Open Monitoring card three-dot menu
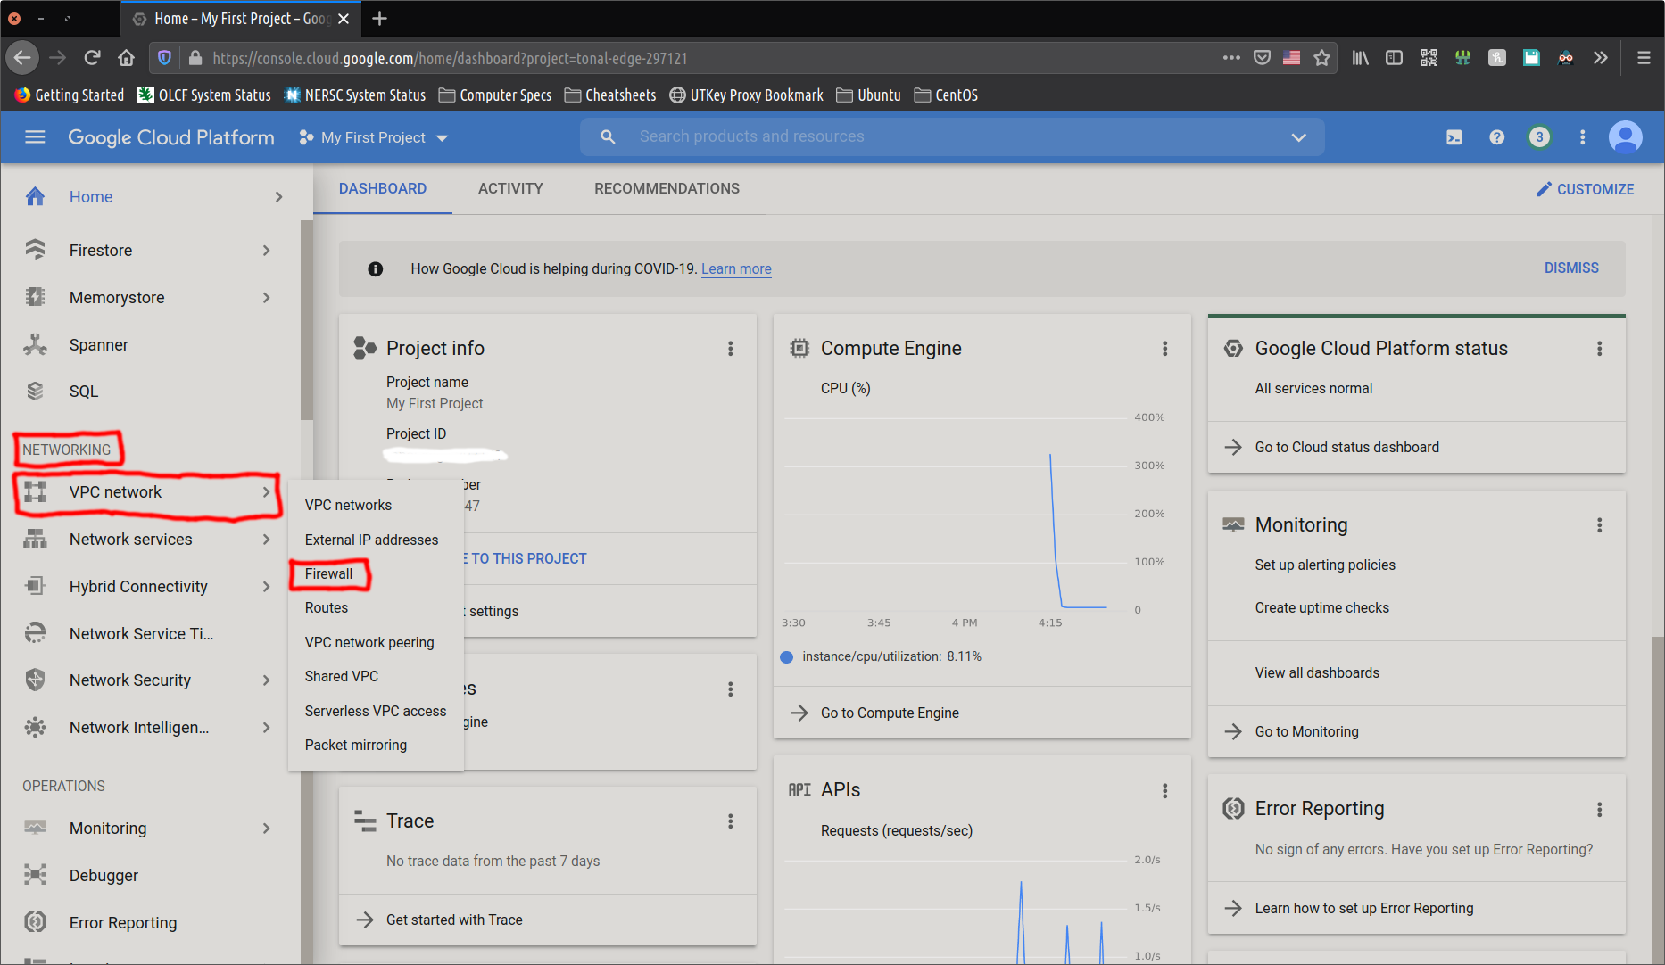The image size is (1665, 965). click(x=1599, y=525)
